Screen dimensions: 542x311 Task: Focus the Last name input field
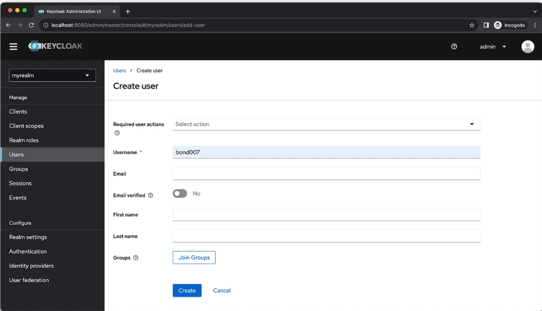point(326,236)
